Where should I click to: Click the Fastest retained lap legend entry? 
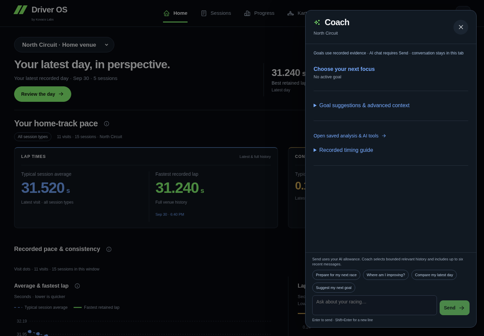click(96, 307)
